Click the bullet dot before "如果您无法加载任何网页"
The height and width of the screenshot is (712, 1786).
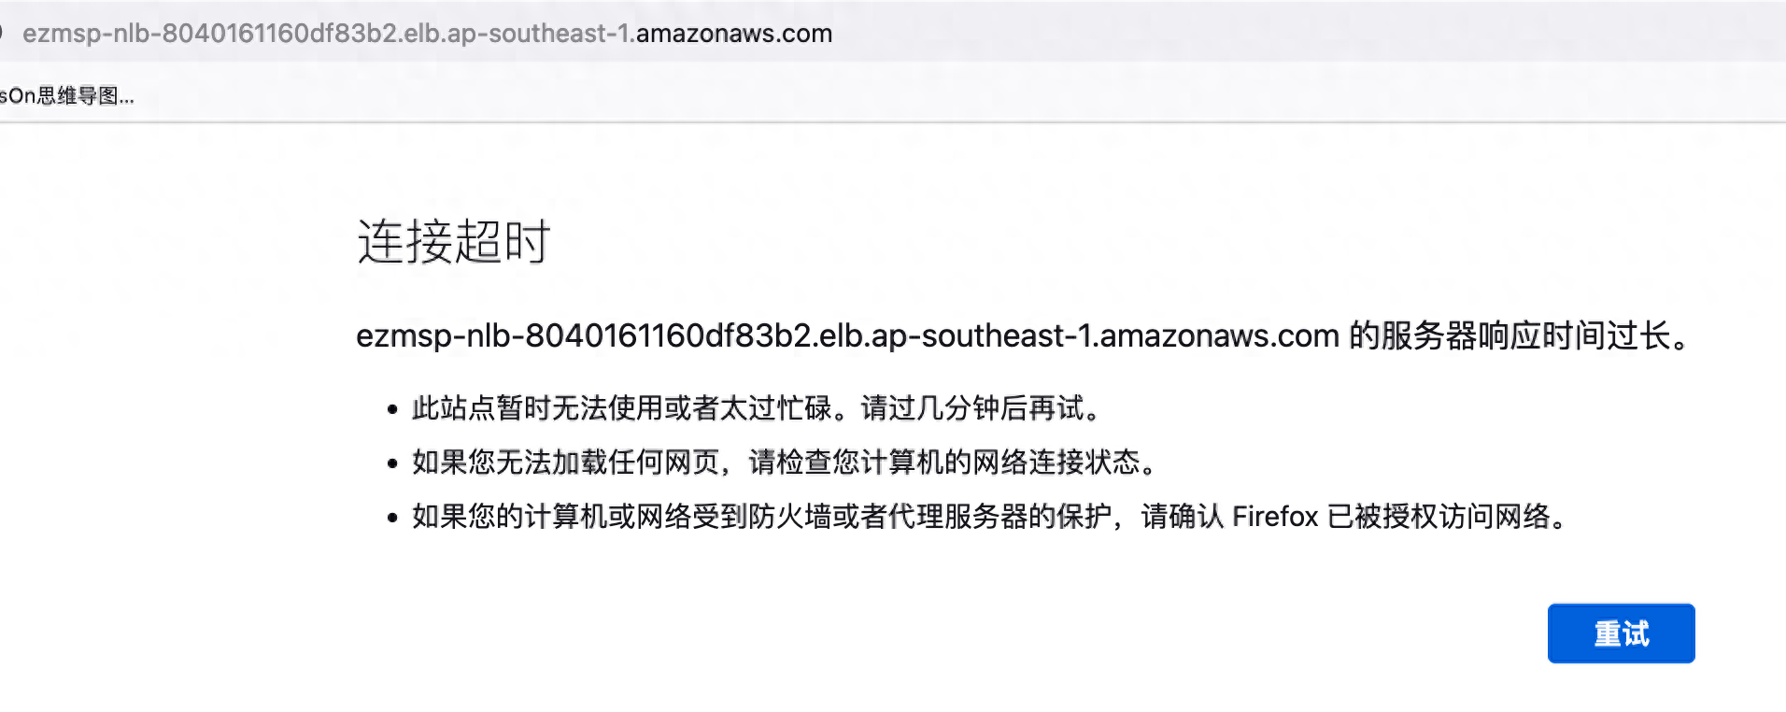click(x=392, y=464)
